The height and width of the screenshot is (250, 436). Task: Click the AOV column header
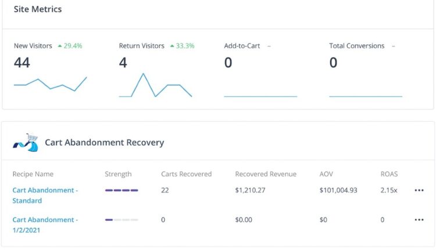click(326, 174)
